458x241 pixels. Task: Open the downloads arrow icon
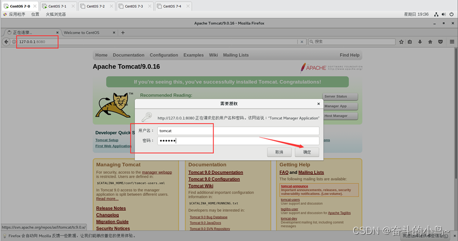[x=420, y=41]
